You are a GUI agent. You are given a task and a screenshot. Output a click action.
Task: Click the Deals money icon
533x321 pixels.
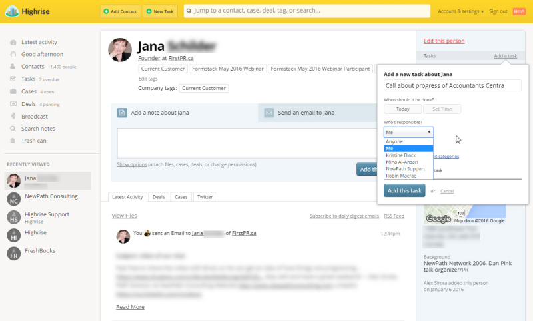[x=13, y=104]
